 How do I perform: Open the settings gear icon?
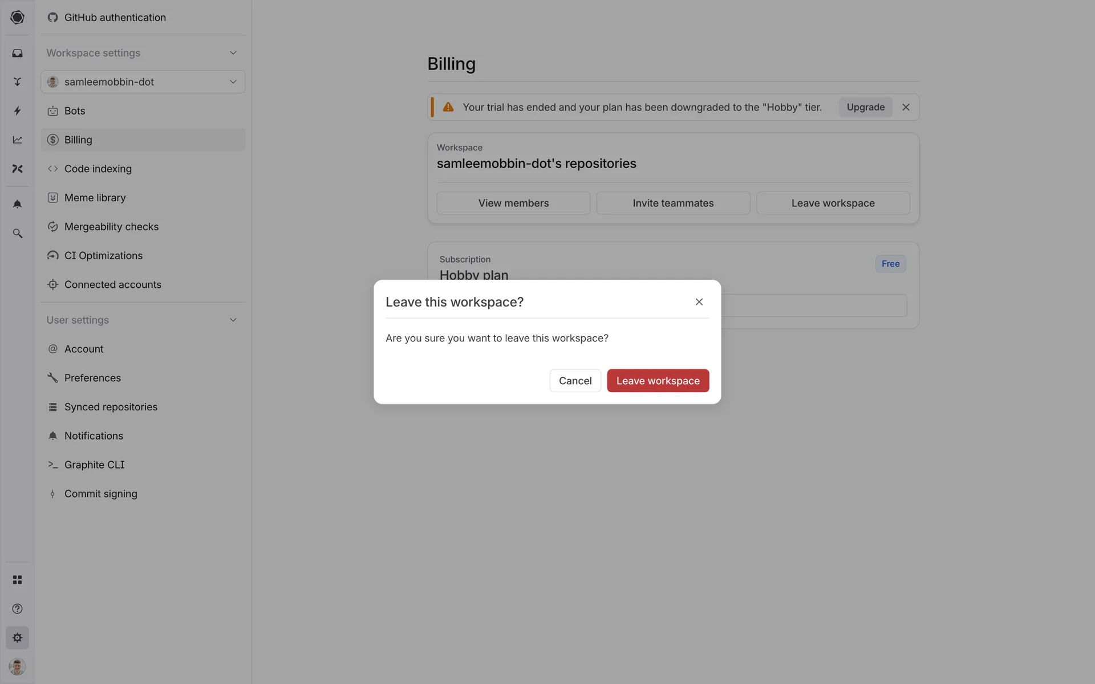(17, 638)
